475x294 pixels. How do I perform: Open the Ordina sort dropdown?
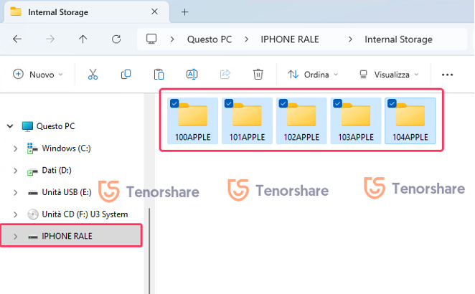point(312,75)
